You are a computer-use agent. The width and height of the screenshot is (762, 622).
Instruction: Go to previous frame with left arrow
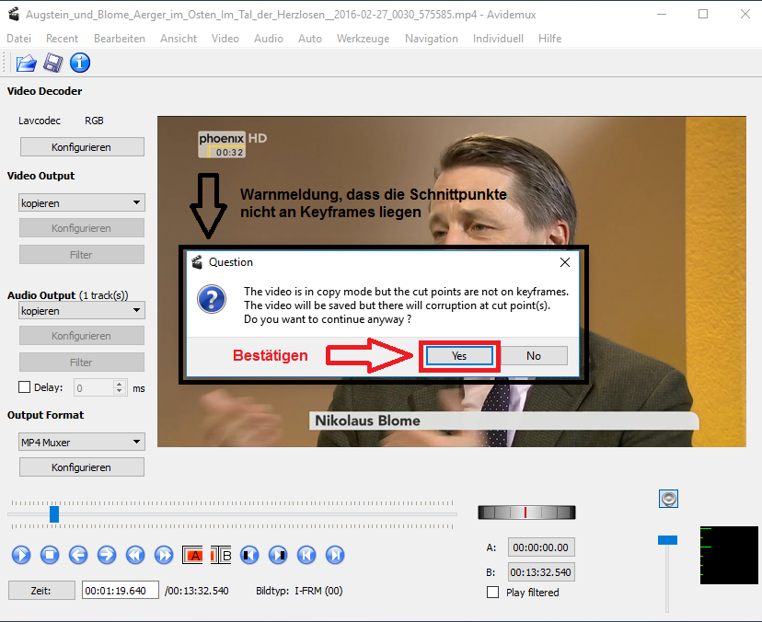click(78, 555)
